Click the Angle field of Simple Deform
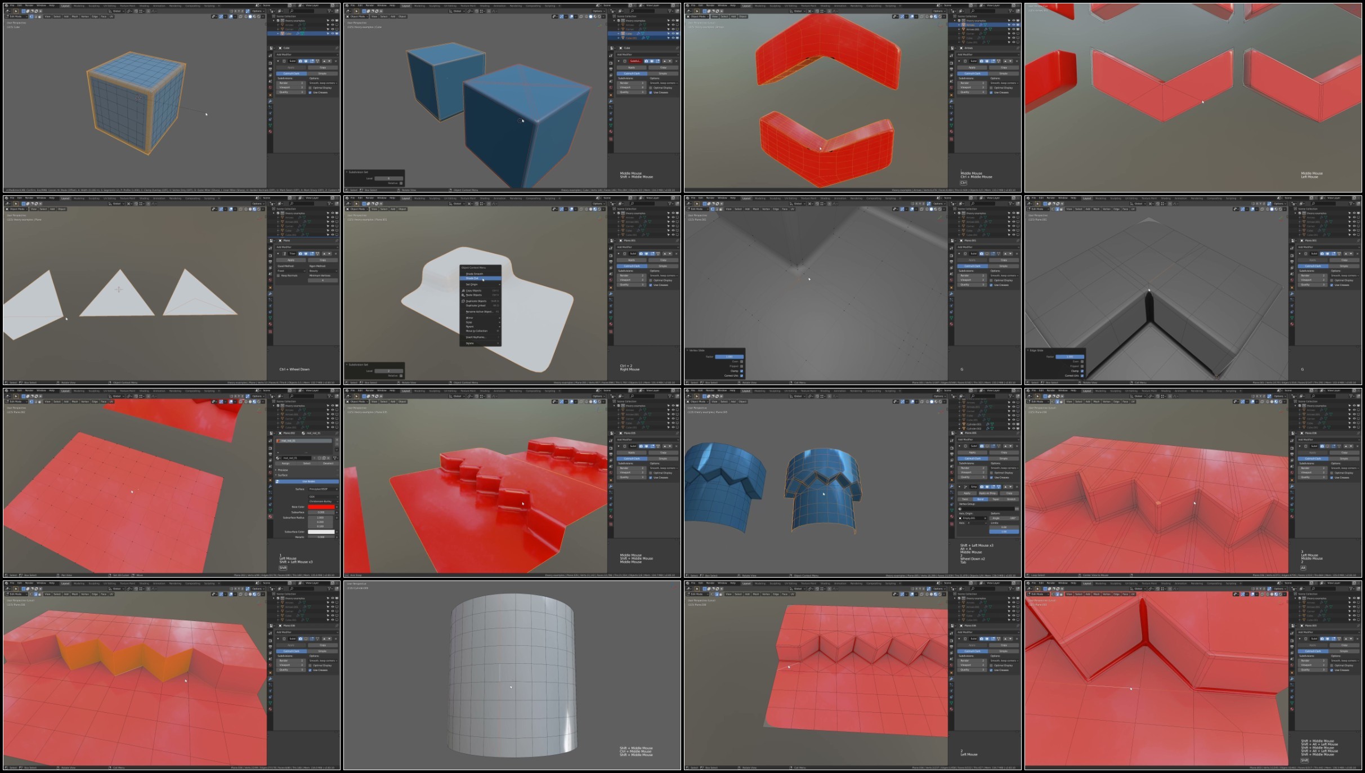The width and height of the screenshot is (1365, 773). click(x=1004, y=518)
